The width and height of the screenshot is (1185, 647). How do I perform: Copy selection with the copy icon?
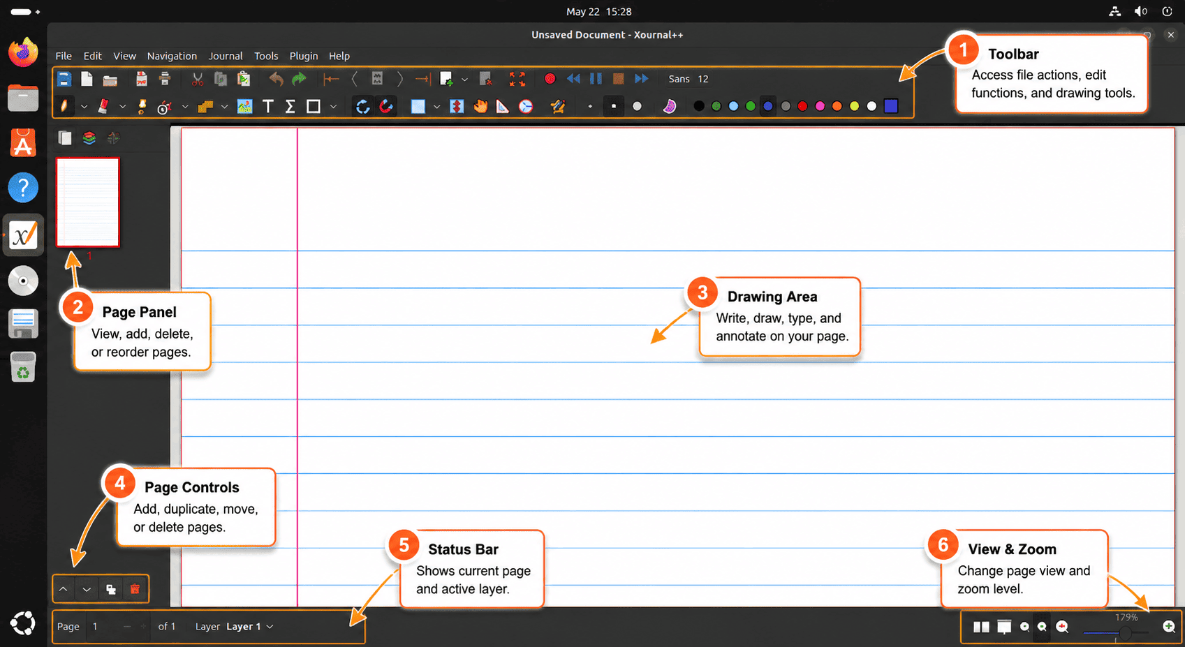point(221,79)
